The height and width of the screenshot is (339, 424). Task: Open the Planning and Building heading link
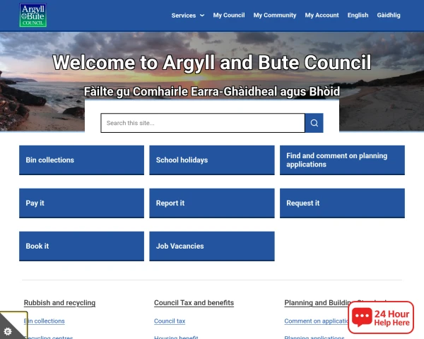point(317,303)
